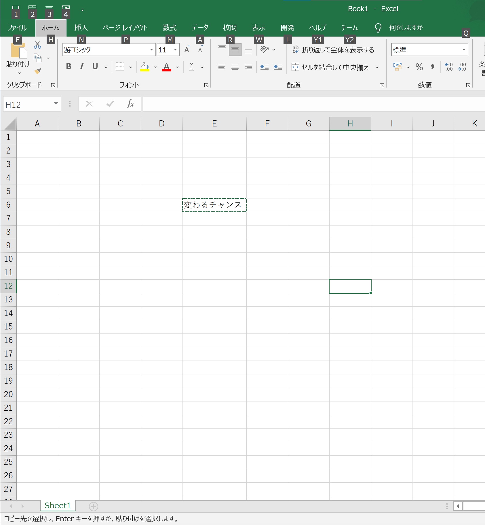Click the Borders icon
The width and height of the screenshot is (485, 525).
coord(120,67)
